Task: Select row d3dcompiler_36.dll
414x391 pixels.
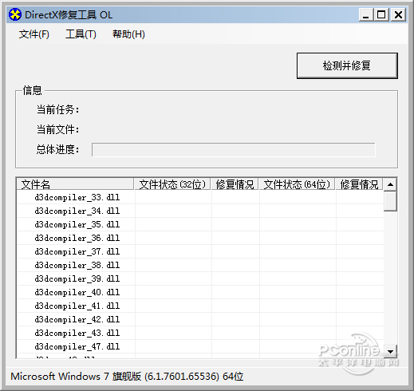Action: (200, 238)
